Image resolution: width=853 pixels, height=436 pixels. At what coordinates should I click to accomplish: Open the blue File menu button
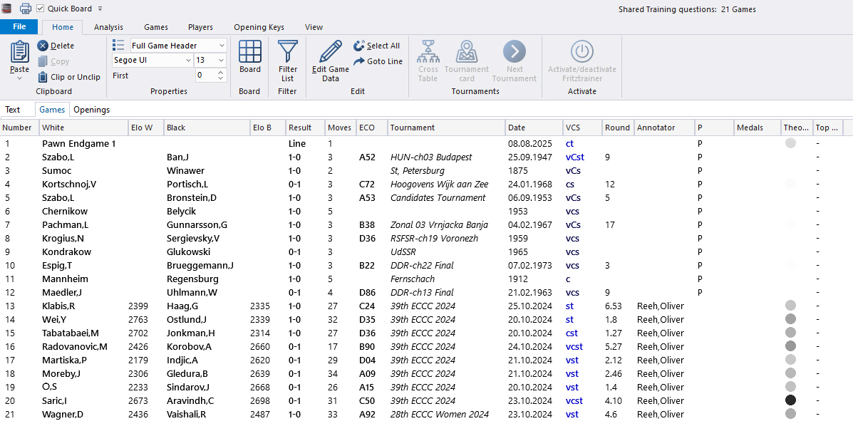19,27
